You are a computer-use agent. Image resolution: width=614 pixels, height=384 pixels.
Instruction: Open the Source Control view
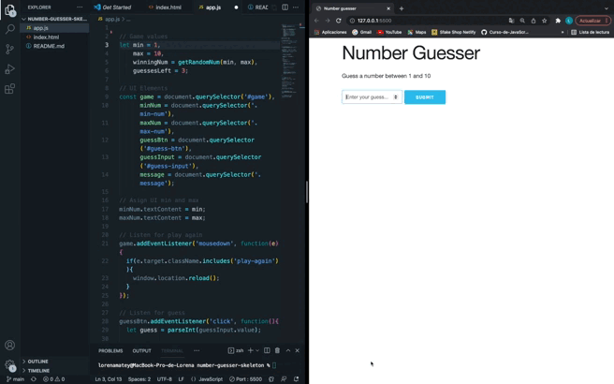(9, 49)
